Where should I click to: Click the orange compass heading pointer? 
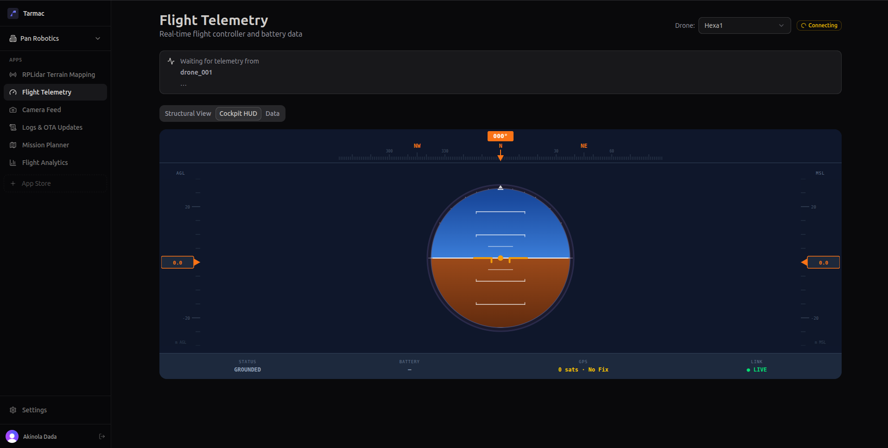pos(501,156)
